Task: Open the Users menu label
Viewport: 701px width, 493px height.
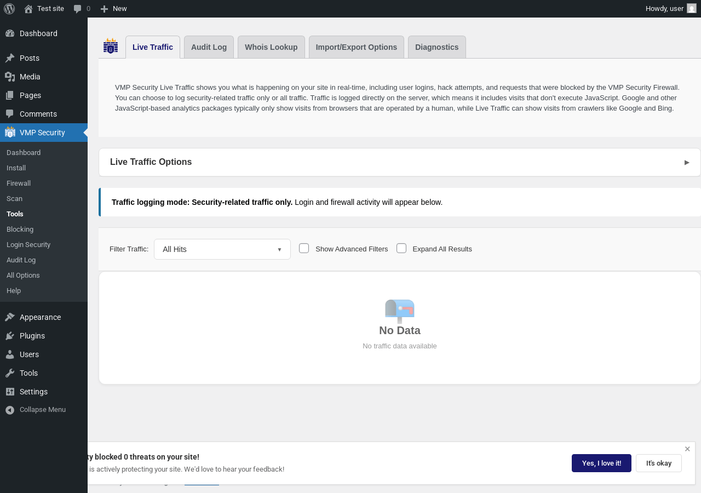Action: click(x=29, y=354)
